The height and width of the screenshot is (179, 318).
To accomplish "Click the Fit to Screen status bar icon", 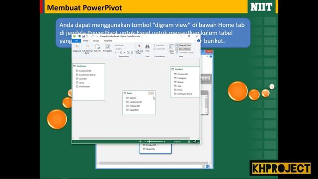I will pyautogui.click(x=141, y=141).
